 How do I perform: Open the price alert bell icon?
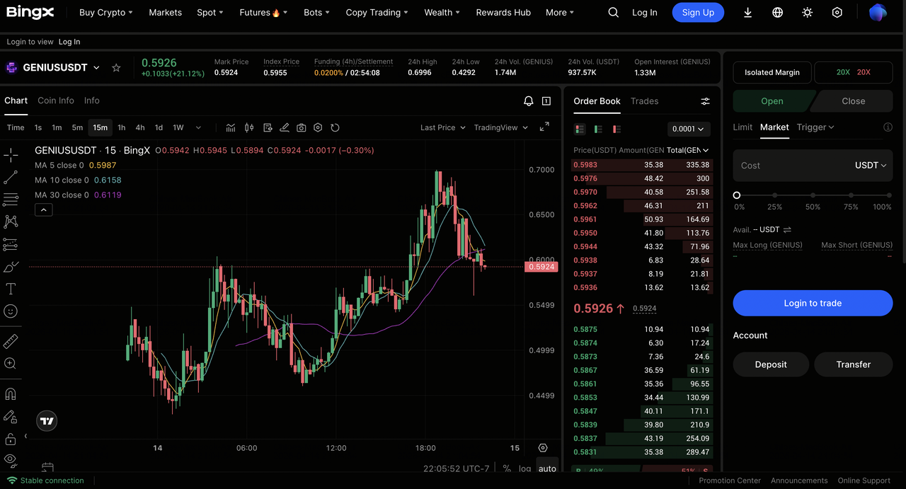[528, 101]
